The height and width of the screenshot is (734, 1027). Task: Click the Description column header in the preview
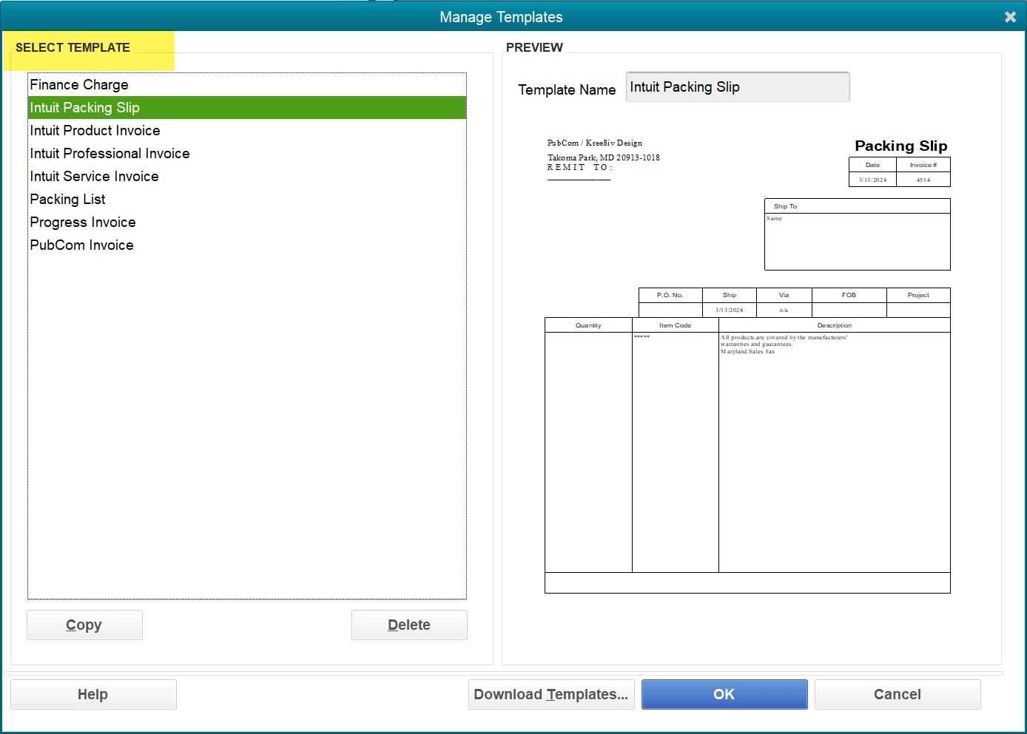(835, 325)
